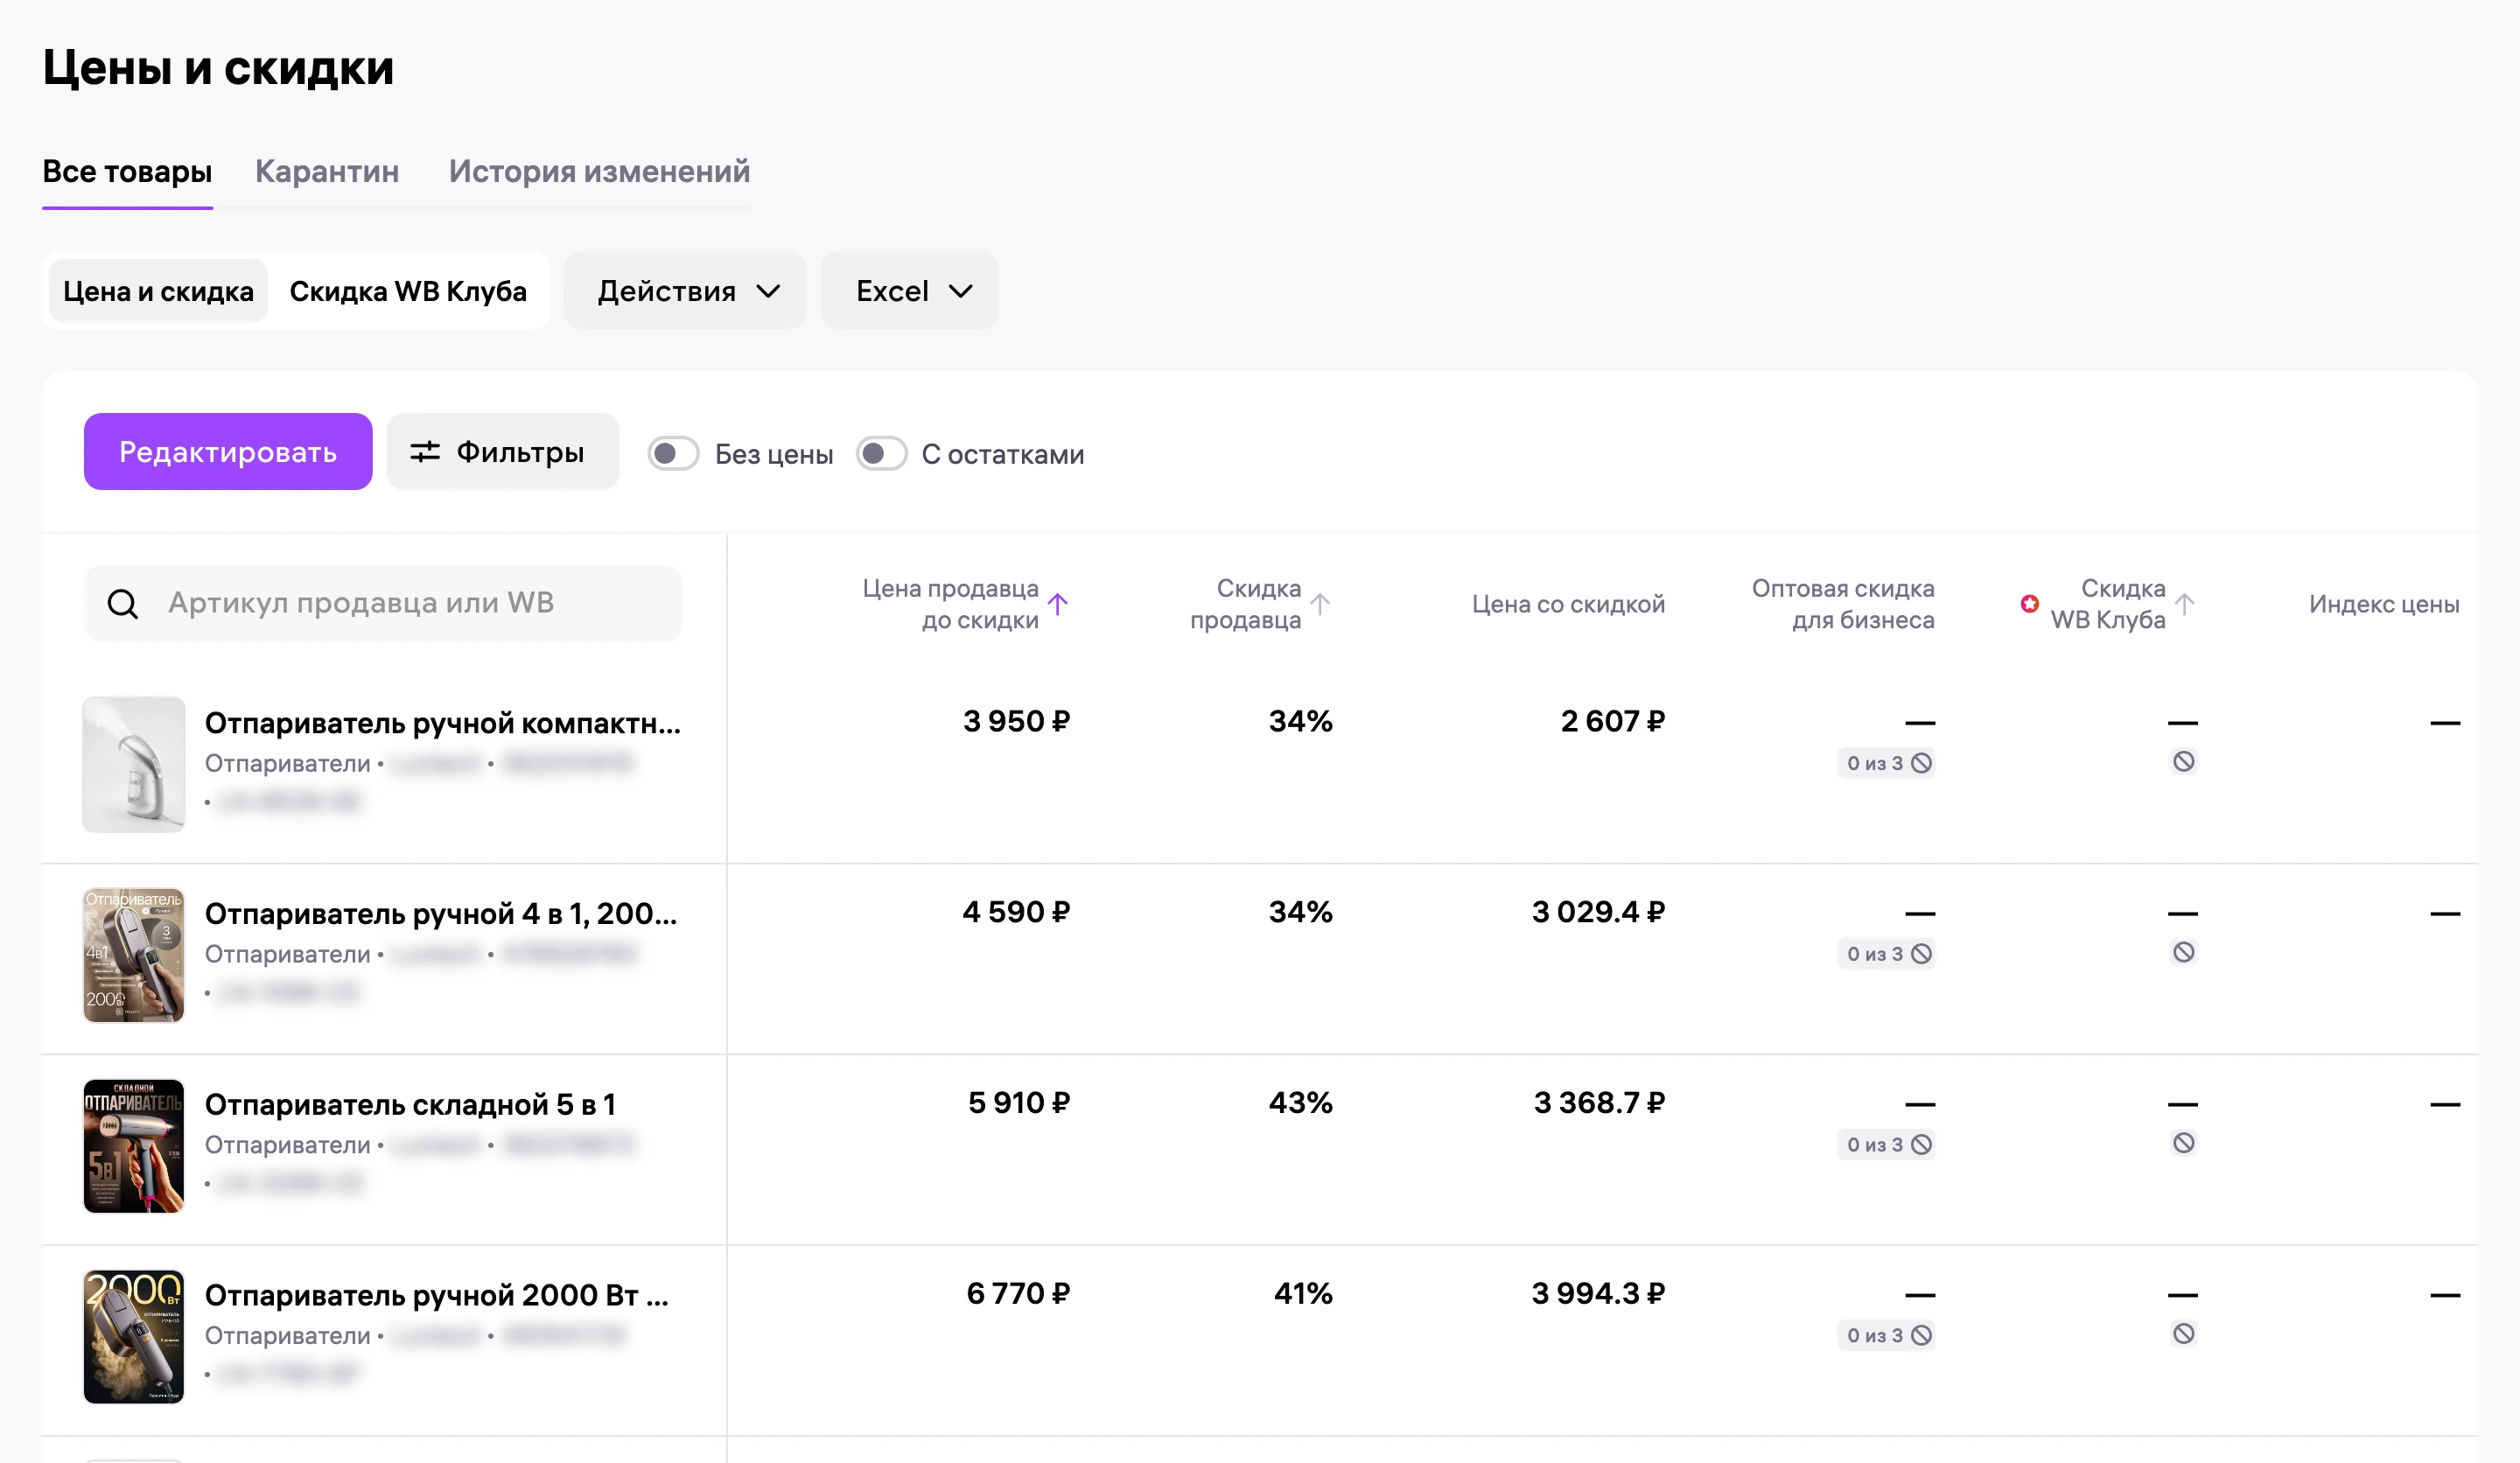Open the 'История изменений' tab
This screenshot has width=2520, height=1463.
coord(599,171)
